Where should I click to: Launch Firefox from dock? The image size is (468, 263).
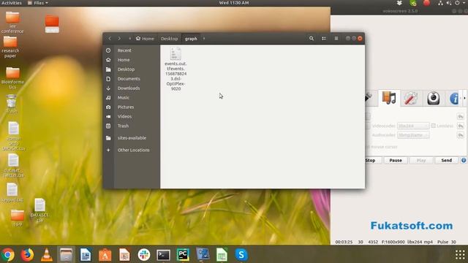pos(27,255)
